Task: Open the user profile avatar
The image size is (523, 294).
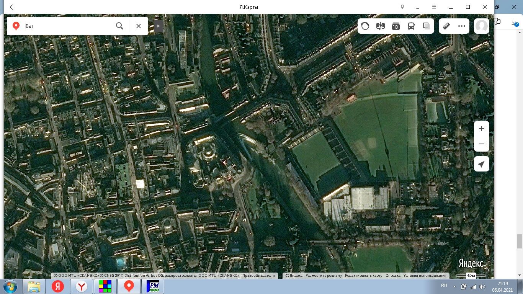Action: (x=481, y=26)
